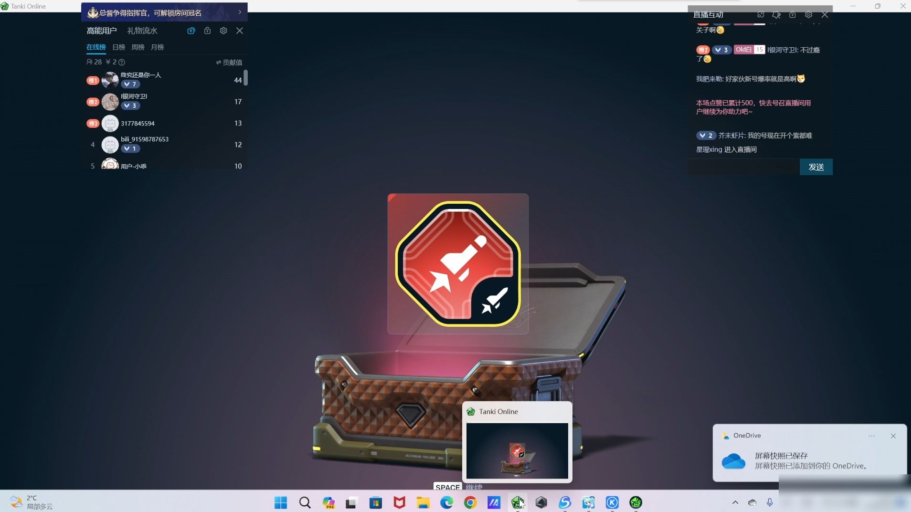Open File Explorer from the taskbar

[x=423, y=502]
